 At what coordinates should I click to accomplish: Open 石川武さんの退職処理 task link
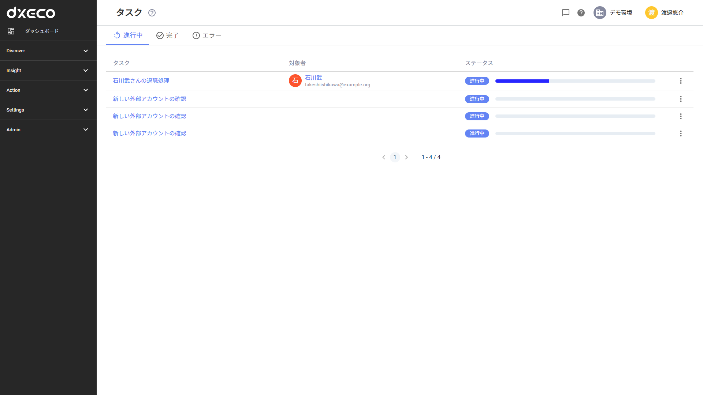pos(141,80)
